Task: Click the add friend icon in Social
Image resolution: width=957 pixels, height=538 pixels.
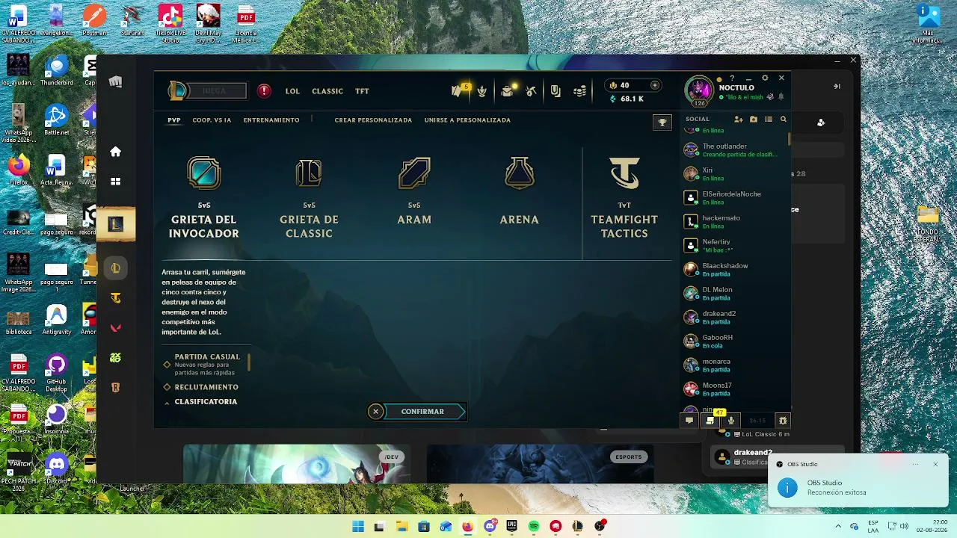Action: [x=738, y=120]
